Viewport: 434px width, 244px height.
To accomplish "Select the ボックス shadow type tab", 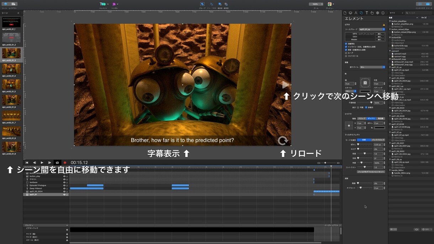I will 371,118.
